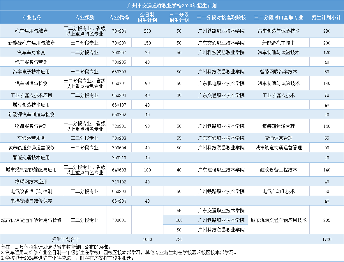Select the segmented total value 730
The height and width of the screenshot is (262, 344).
(x=179, y=240)
